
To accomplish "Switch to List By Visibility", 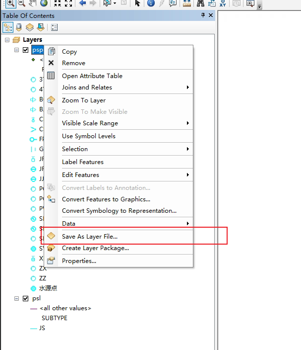I will (30, 27).
